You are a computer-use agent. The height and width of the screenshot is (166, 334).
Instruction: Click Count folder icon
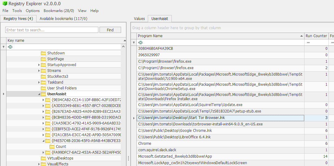[52, 146]
